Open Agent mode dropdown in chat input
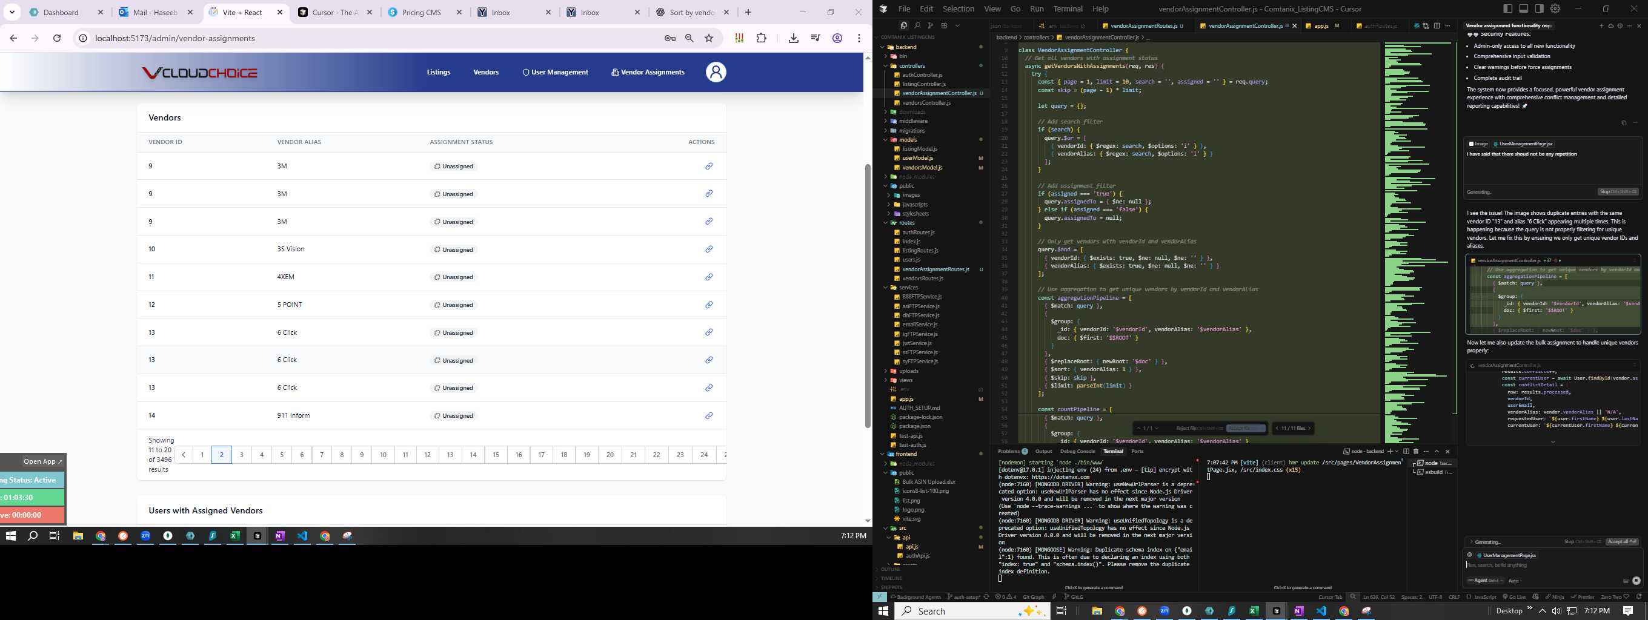Image resolution: width=1648 pixels, height=620 pixels. click(x=1484, y=581)
